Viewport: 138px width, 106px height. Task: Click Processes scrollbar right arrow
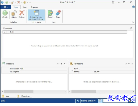[66, 91]
